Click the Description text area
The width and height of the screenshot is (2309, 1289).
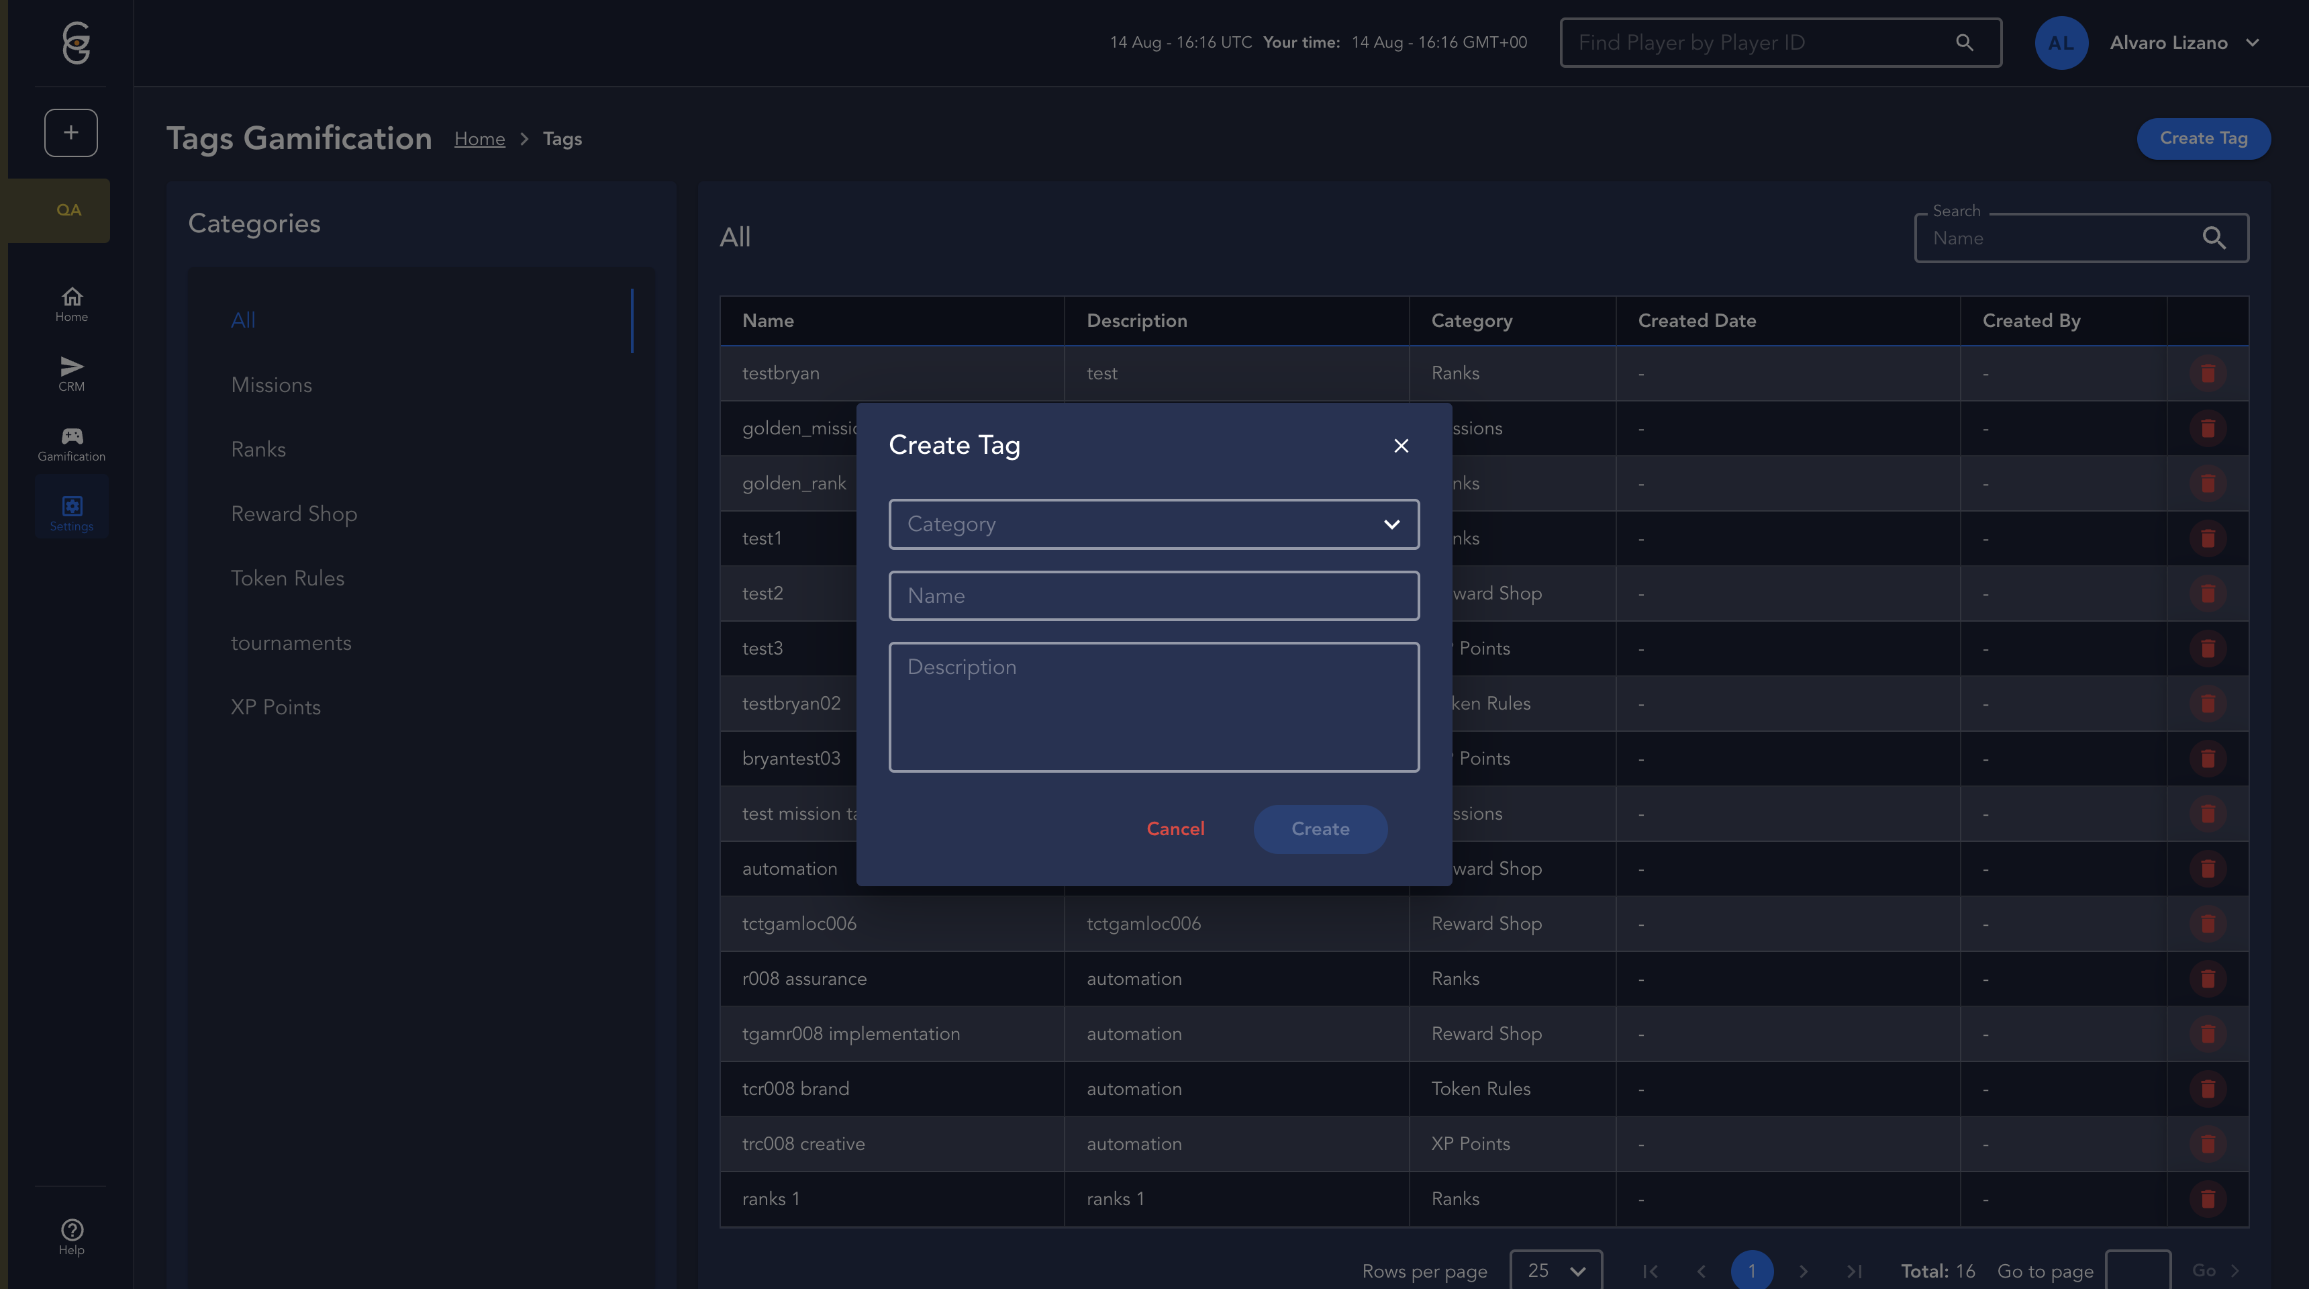(x=1154, y=706)
